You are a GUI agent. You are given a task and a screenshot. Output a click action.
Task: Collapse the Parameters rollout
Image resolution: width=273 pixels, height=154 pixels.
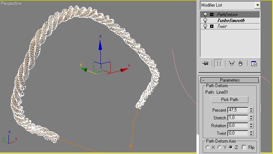tap(230, 80)
